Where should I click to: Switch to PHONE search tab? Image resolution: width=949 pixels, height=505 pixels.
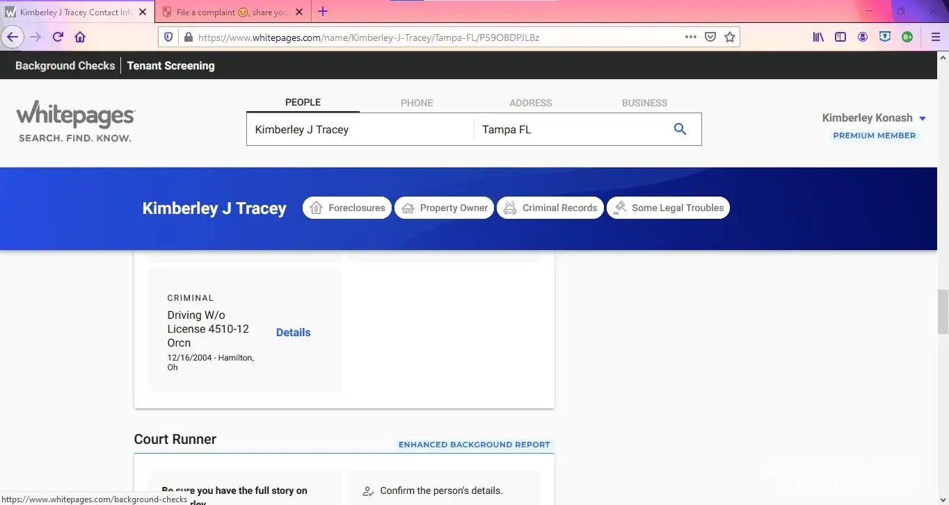point(417,103)
